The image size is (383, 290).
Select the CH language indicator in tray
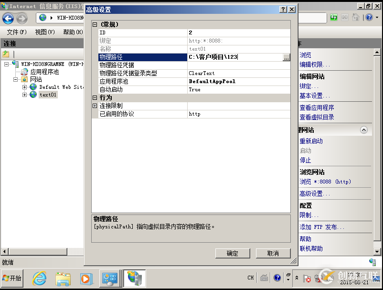click(x=250, y=277)
